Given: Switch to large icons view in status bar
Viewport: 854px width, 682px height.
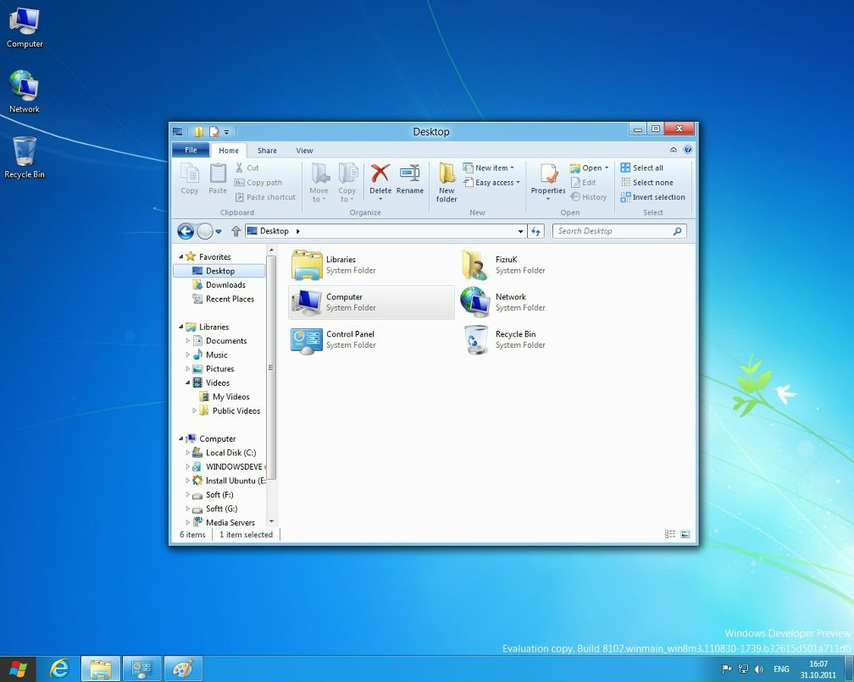Looking at the screenshot, I should click(x=685, y=535).
